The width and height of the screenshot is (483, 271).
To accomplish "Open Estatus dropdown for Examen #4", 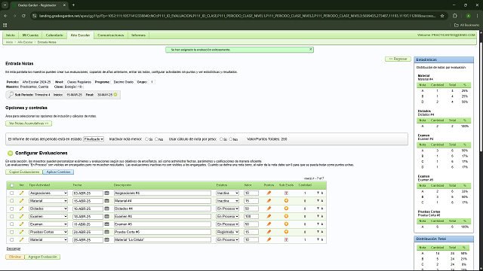I will 227,216.
